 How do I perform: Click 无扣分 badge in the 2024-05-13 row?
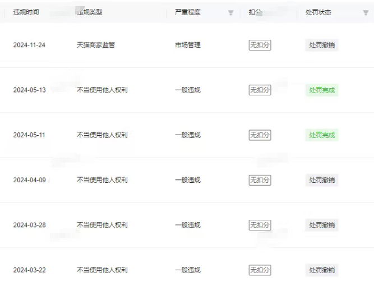260,90
